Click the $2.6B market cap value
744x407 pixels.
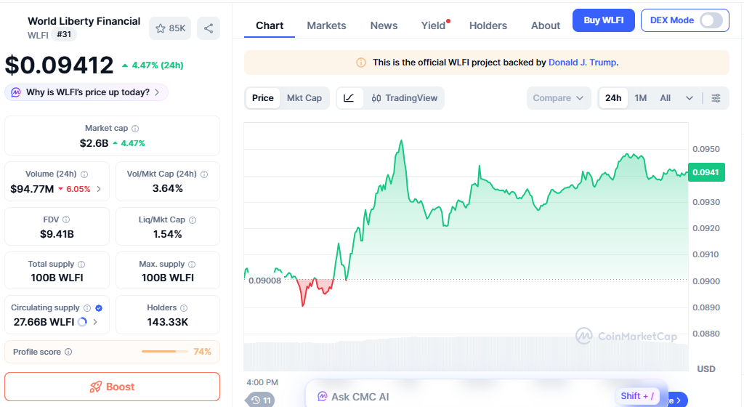point(94,143)
